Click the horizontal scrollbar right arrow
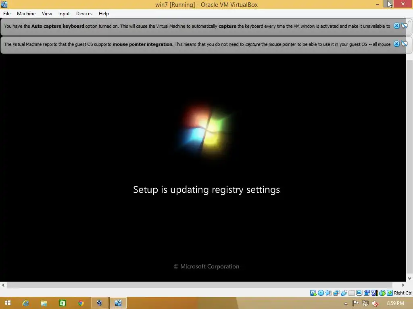Viewport: 413px width, 309px height. [403, 285]
